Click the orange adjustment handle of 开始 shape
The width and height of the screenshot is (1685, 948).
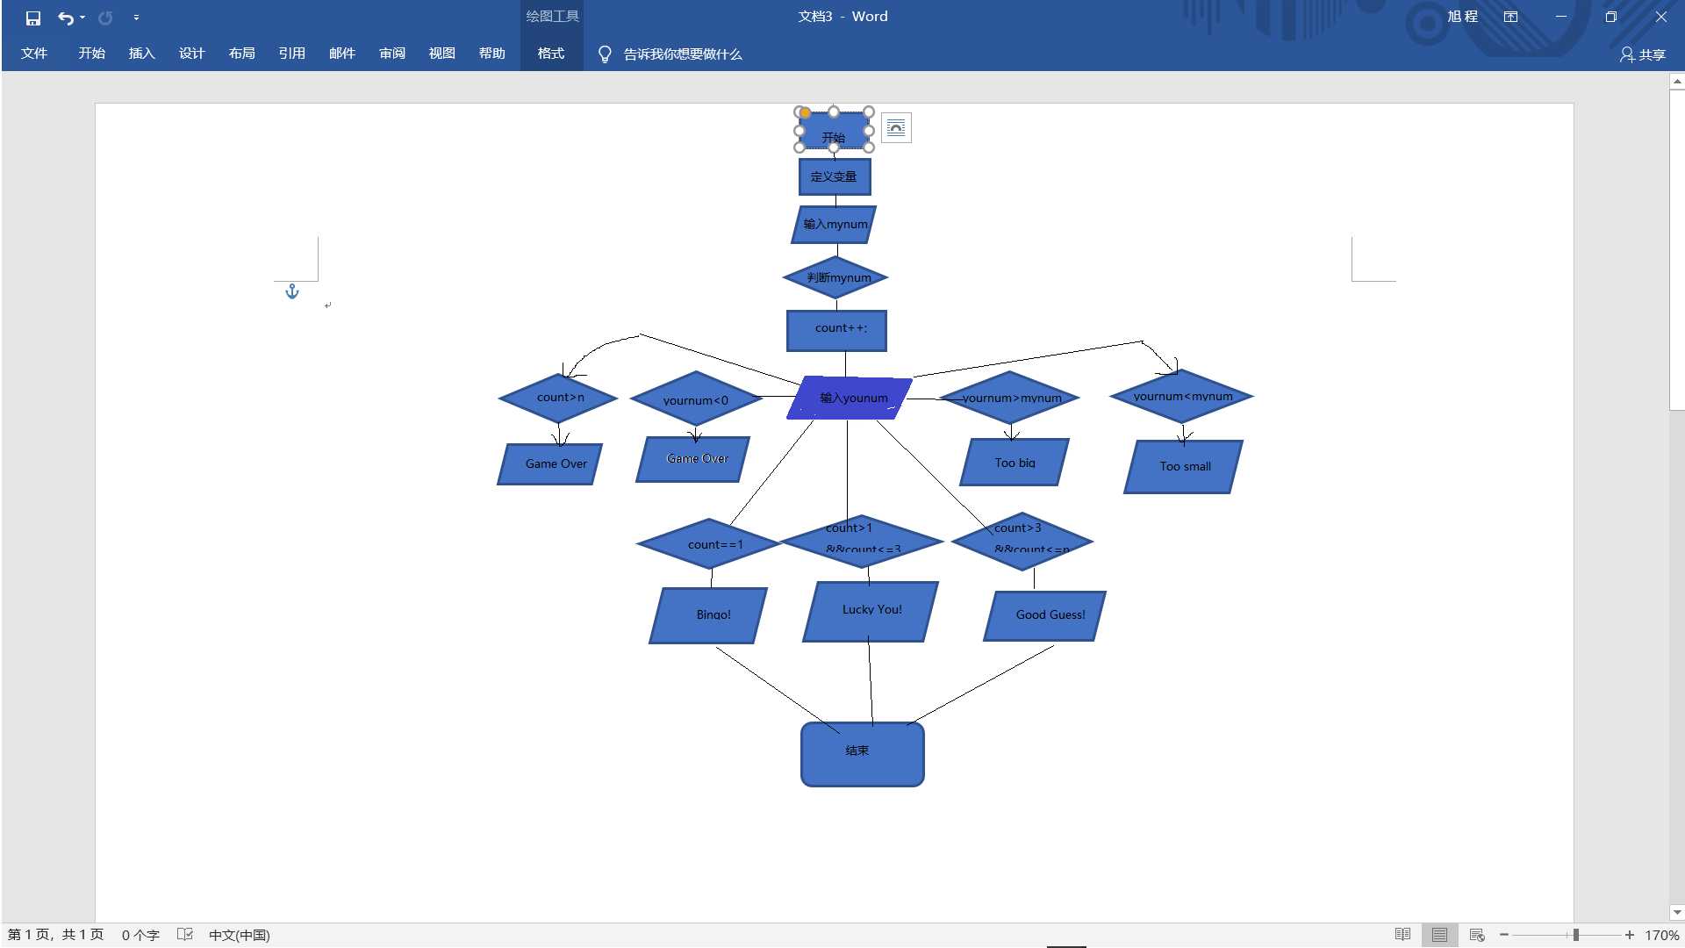pyautogui.click(x=805, y=112)
